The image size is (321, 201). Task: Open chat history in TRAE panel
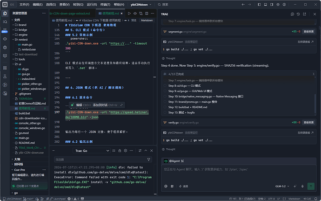(298, 14)
